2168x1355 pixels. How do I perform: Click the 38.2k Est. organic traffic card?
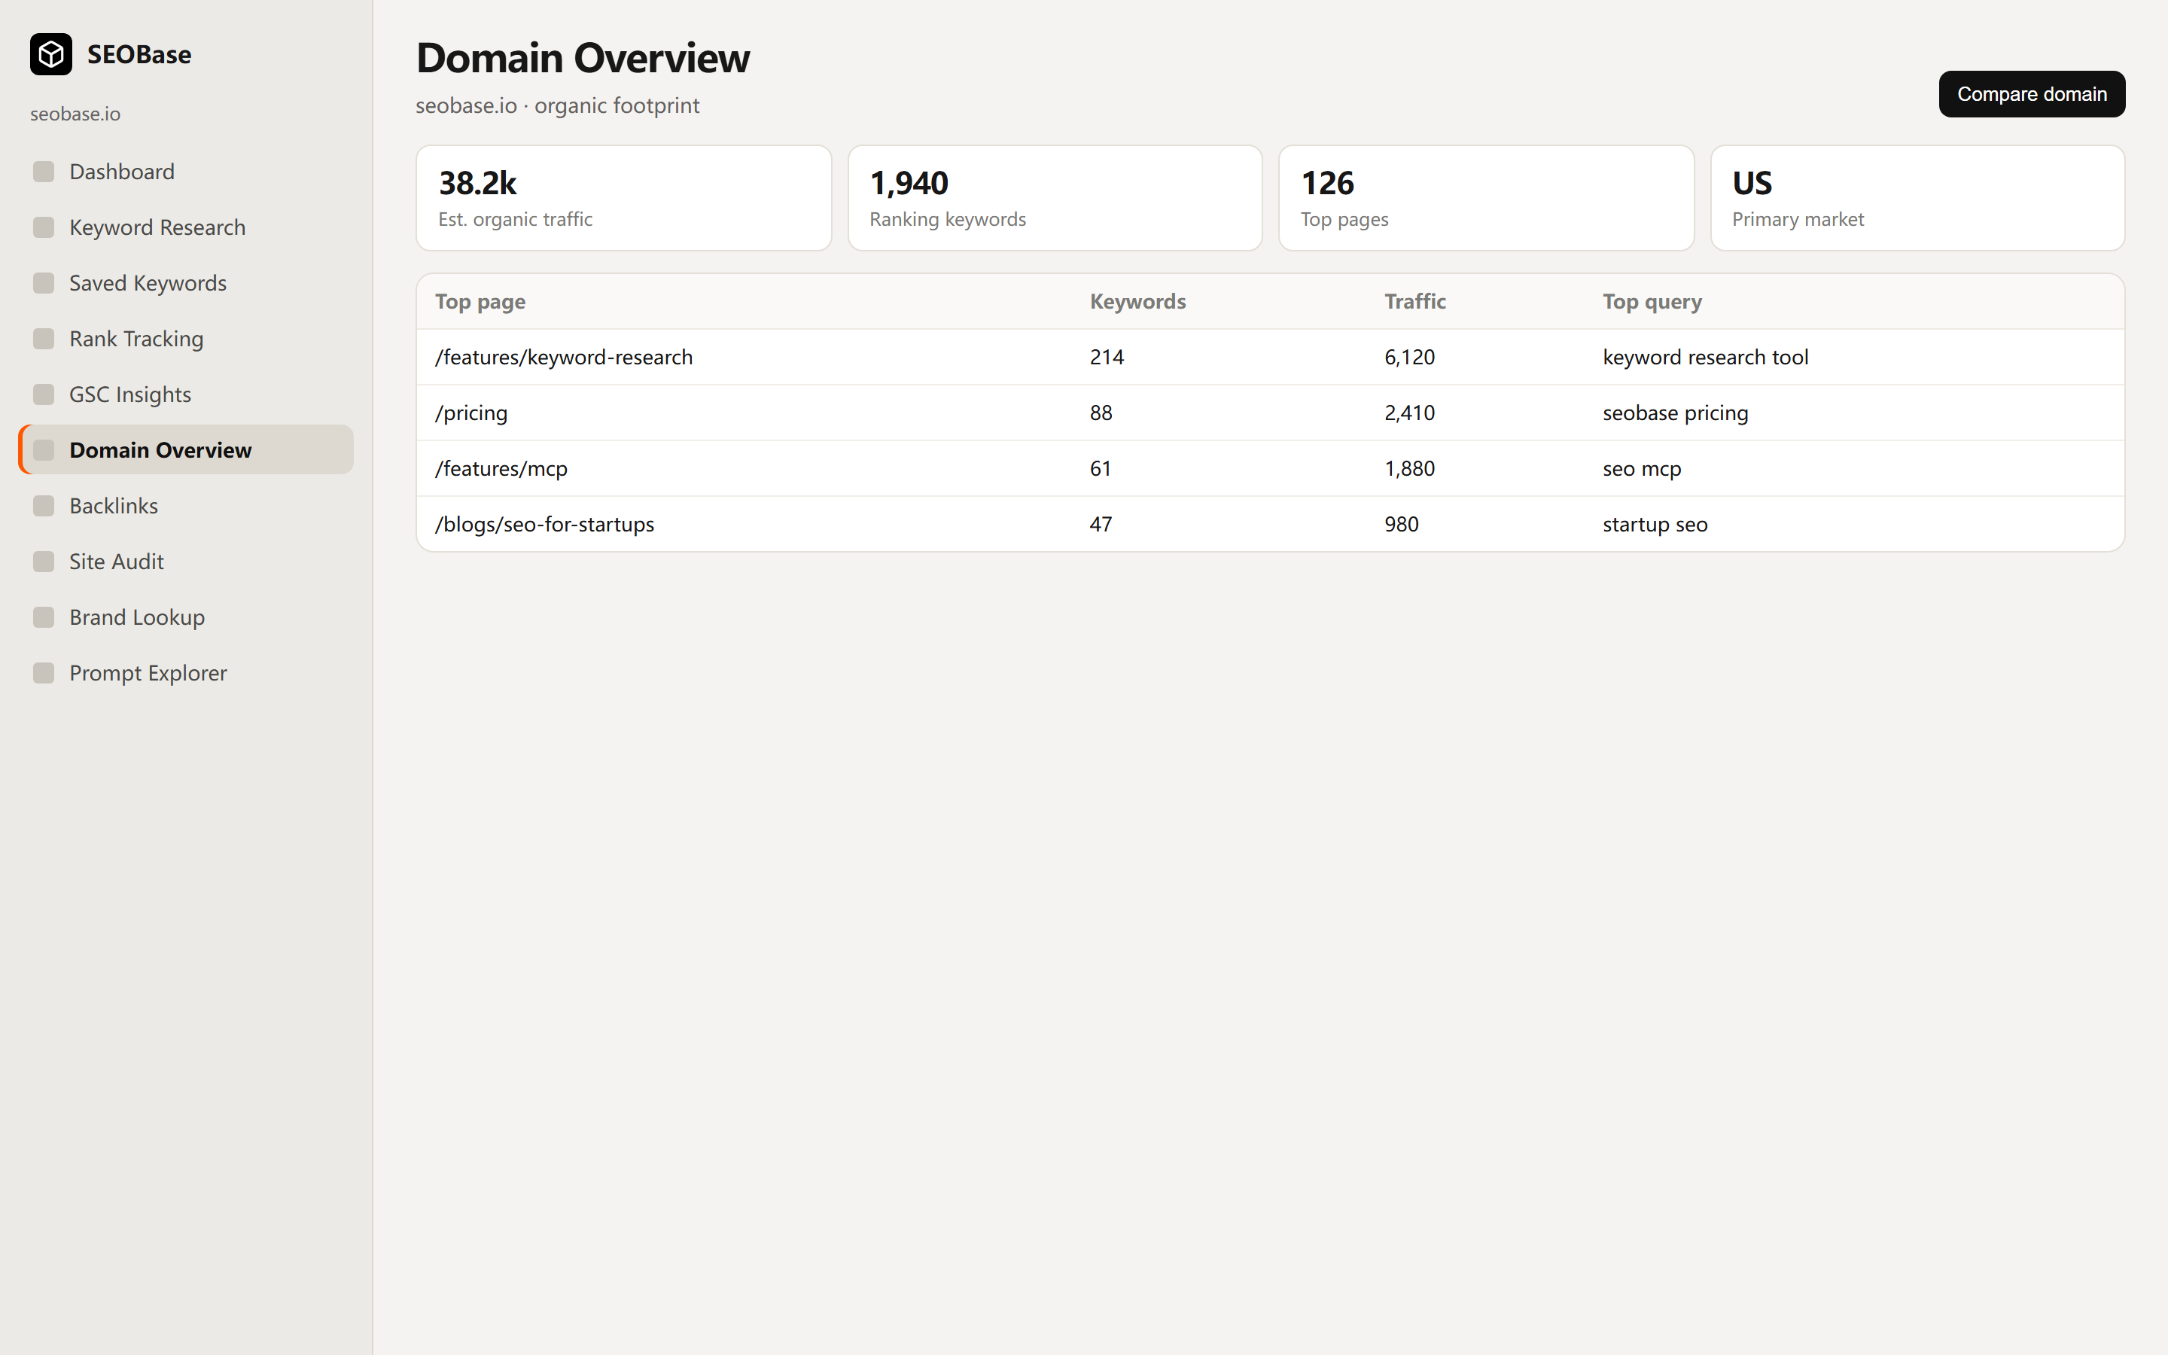coord(623,198)
